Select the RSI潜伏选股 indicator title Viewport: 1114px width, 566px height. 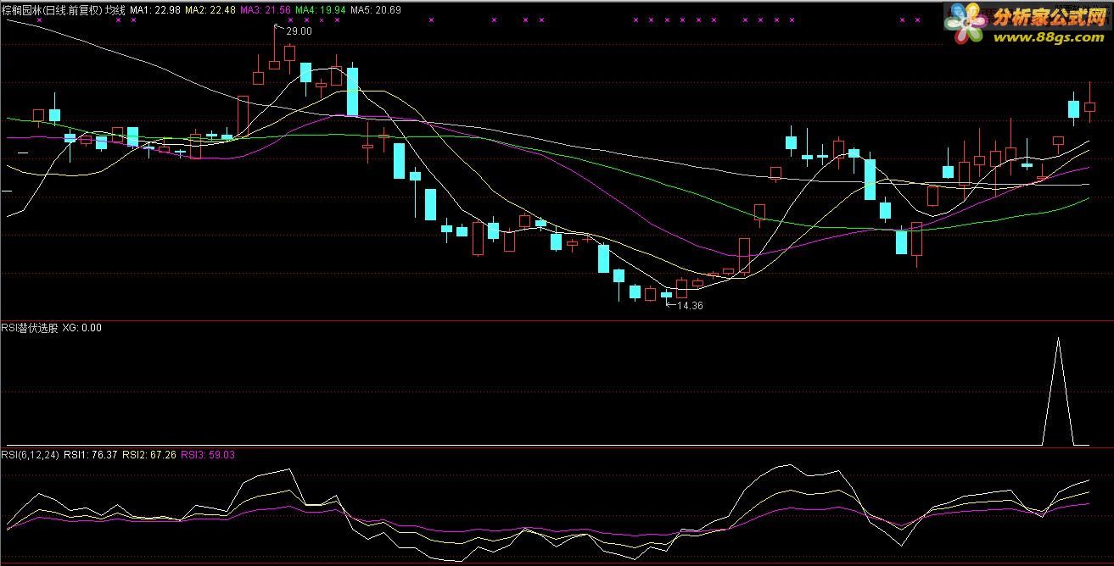click(x=30, y=328)
